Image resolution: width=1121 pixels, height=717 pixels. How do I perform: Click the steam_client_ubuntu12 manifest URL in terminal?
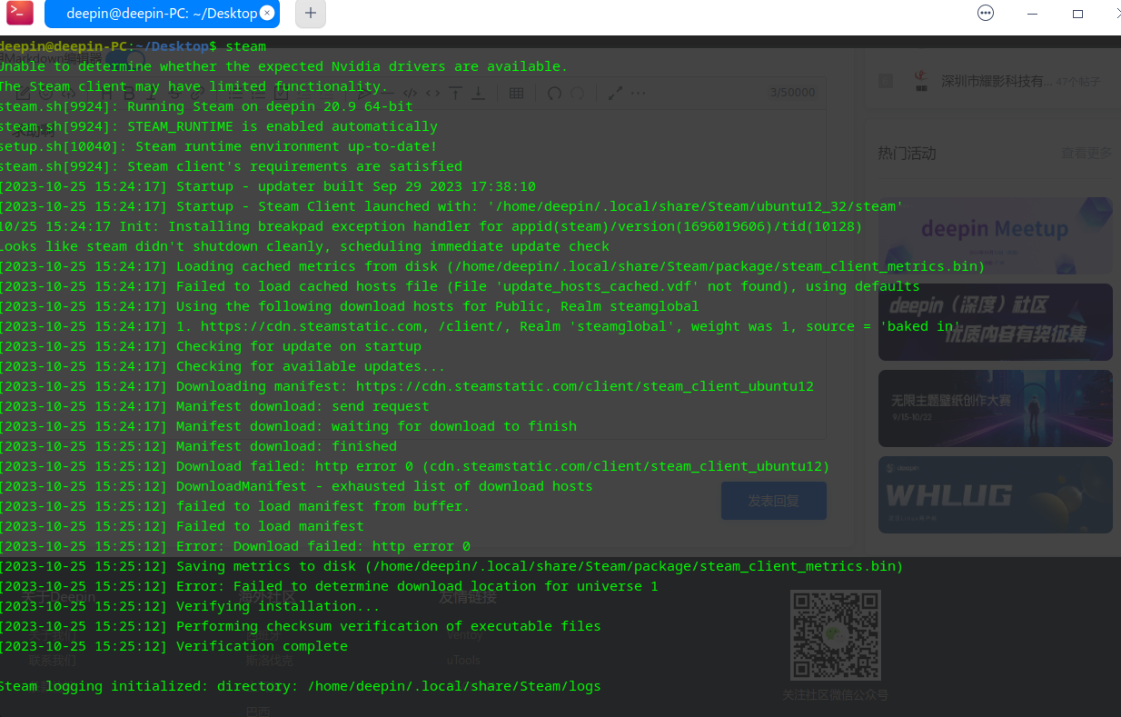tap(585, 386)
